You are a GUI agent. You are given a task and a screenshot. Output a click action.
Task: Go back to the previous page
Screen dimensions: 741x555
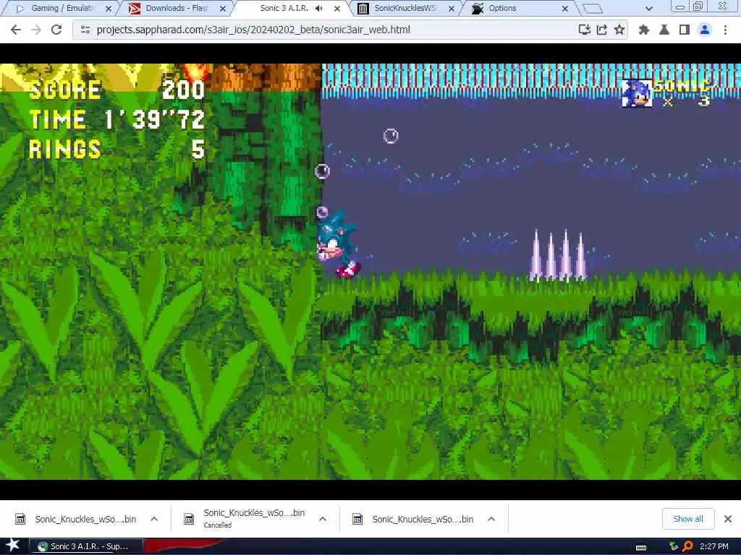pyautogui.click(x=16, y=30)
